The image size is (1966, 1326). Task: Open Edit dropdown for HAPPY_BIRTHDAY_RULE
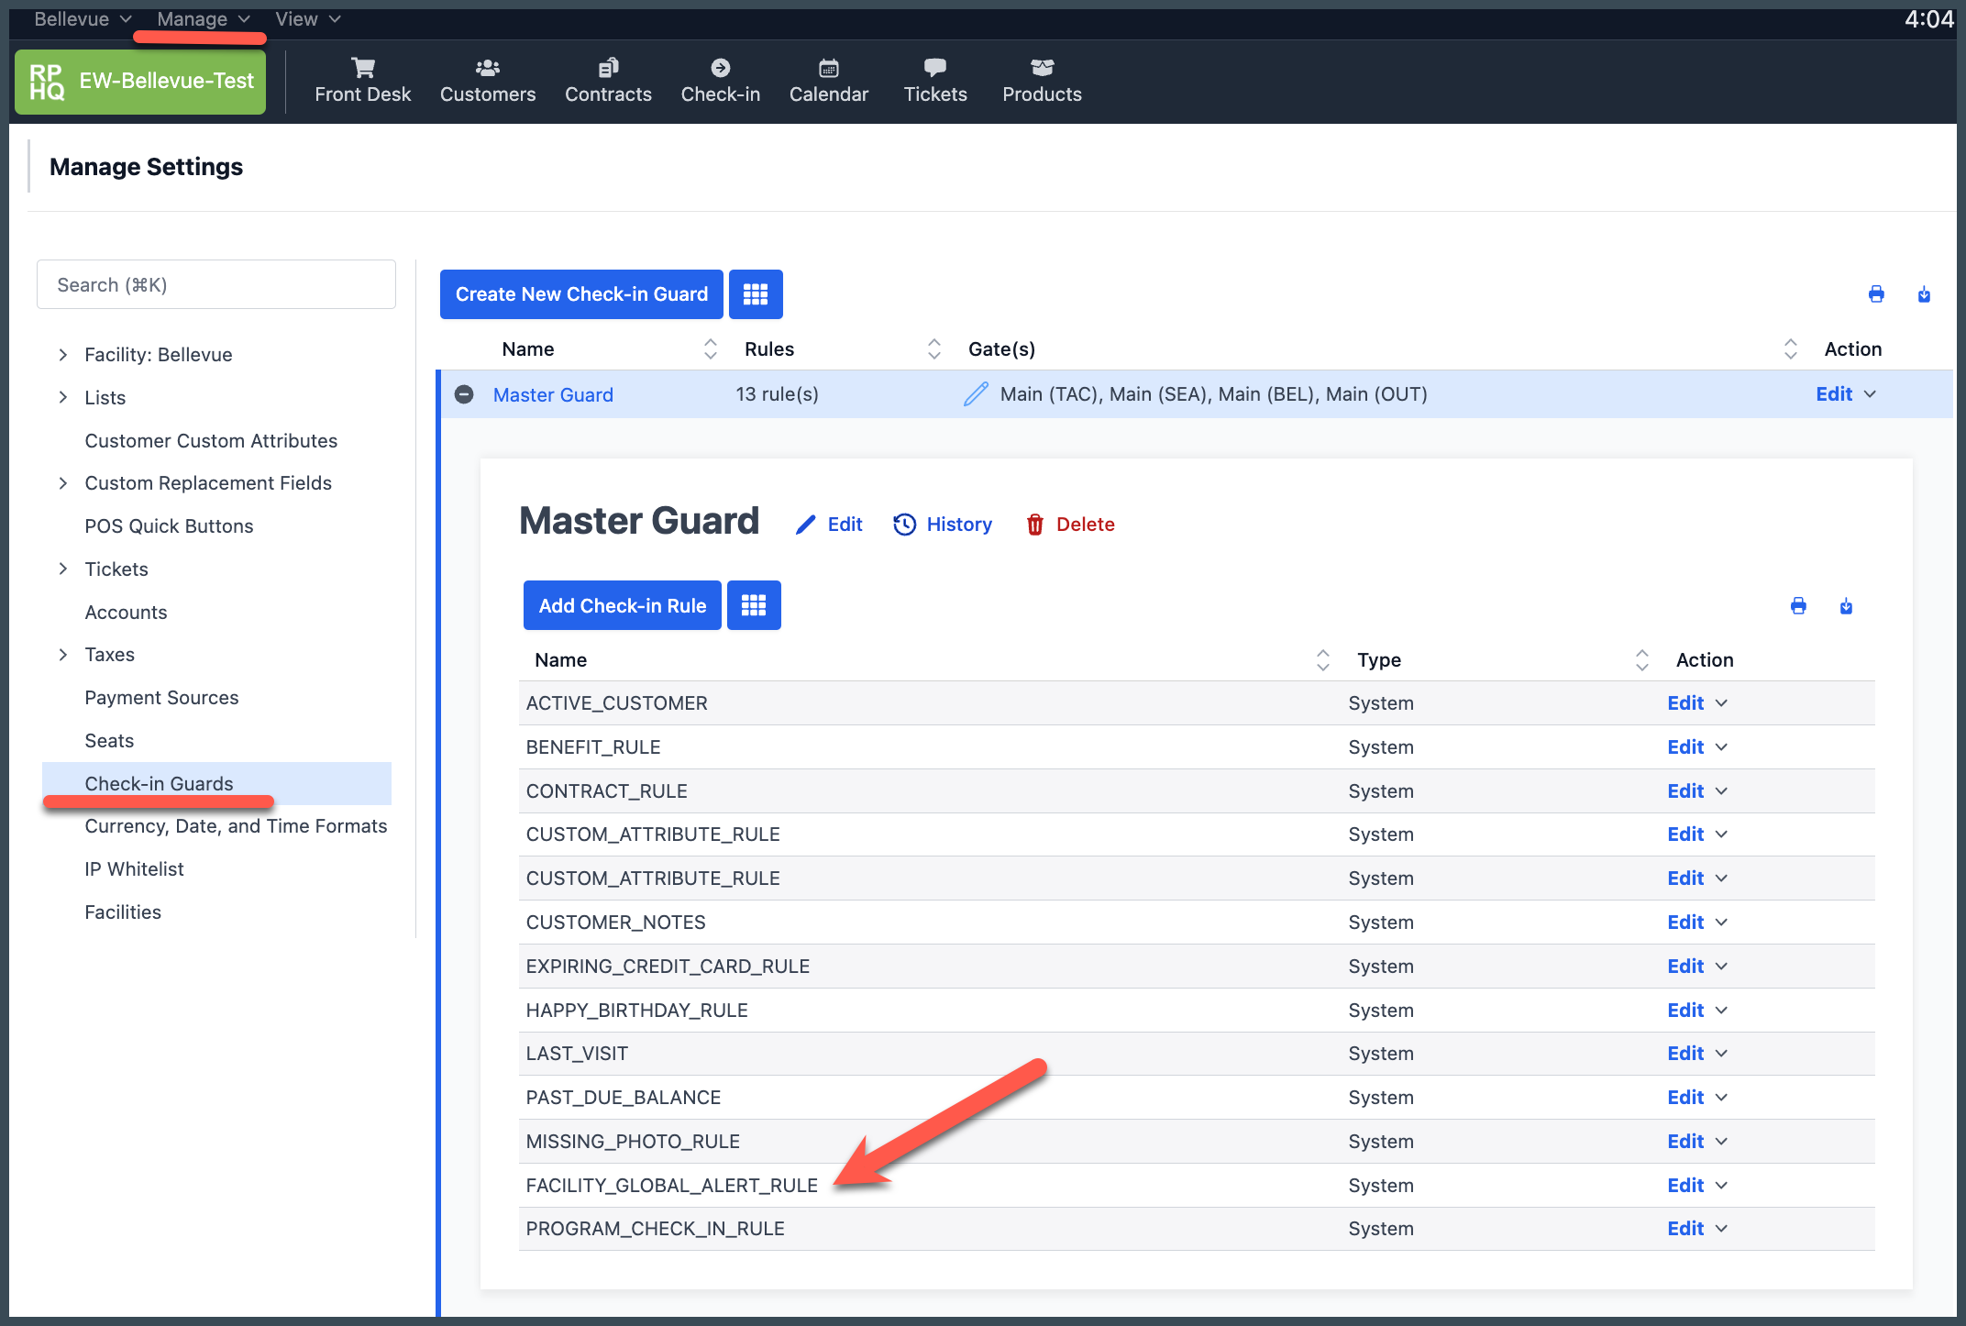pyautogui.click(x=1697, y=1011)
